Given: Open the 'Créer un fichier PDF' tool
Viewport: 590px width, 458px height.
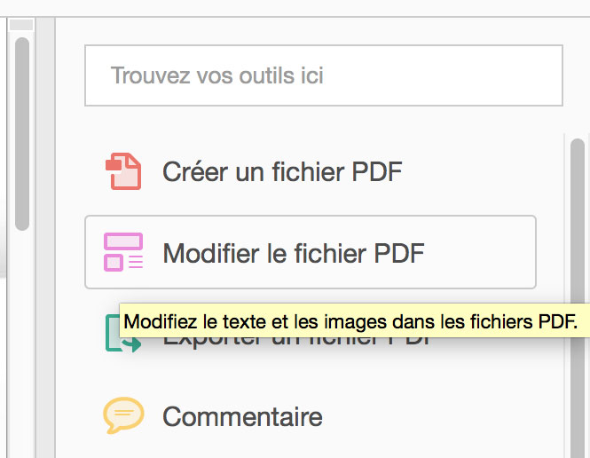Looking at the screenshot, I should coord(282,171).
